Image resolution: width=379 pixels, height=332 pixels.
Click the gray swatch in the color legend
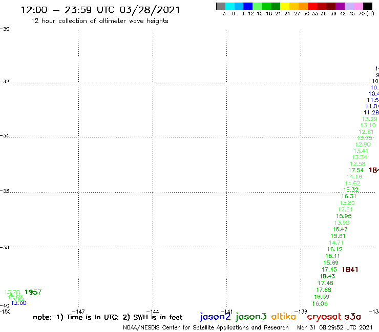(221, 6)
